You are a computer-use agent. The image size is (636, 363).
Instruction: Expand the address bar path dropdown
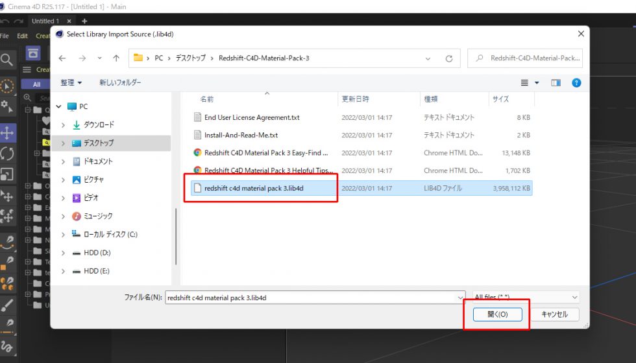(428, 58)
